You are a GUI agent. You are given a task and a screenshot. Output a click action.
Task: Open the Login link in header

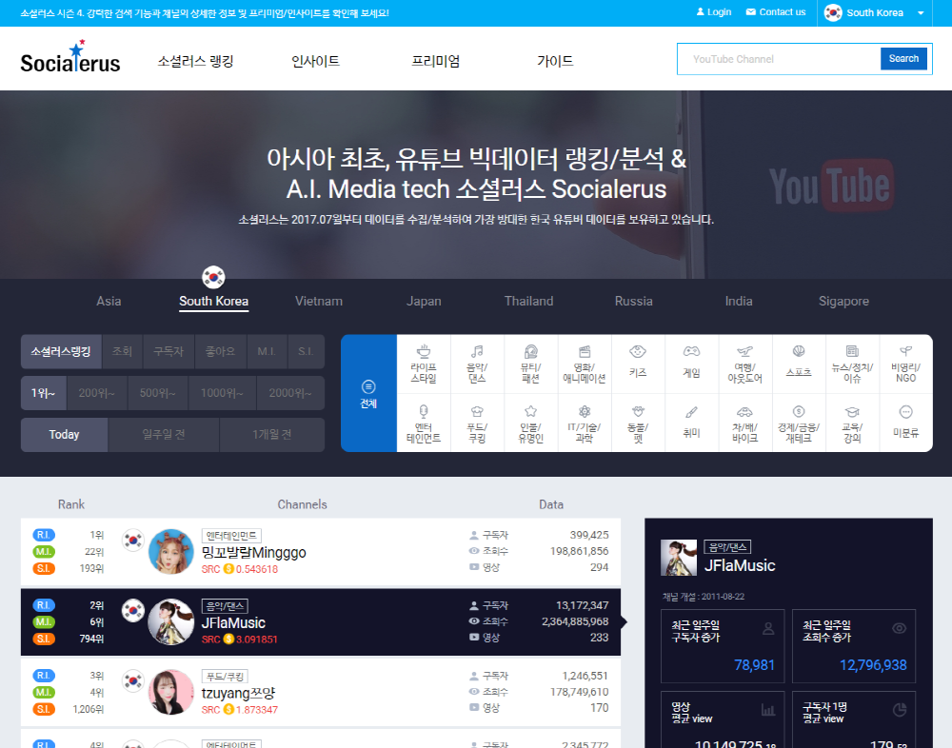714,12
